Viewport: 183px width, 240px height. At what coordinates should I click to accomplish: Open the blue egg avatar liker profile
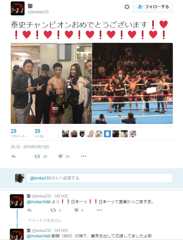[107, 134]
